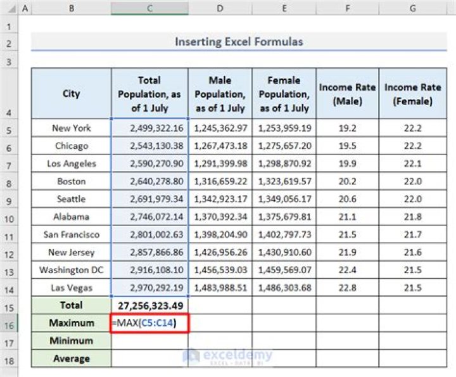Select column D header
Screen dimensions: 456x377
220,8
